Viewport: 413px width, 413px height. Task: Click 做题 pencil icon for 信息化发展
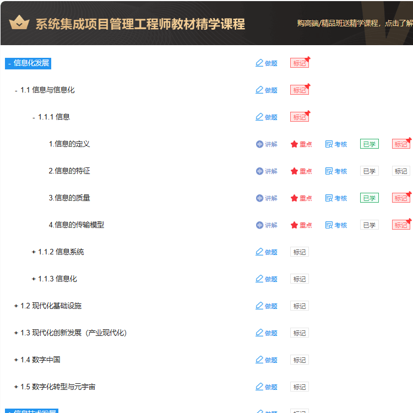pos(260,63)
